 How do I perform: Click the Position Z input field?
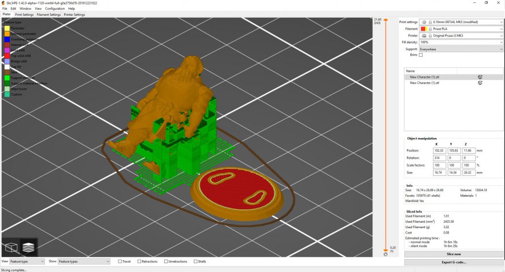click(x=469, y=151)
